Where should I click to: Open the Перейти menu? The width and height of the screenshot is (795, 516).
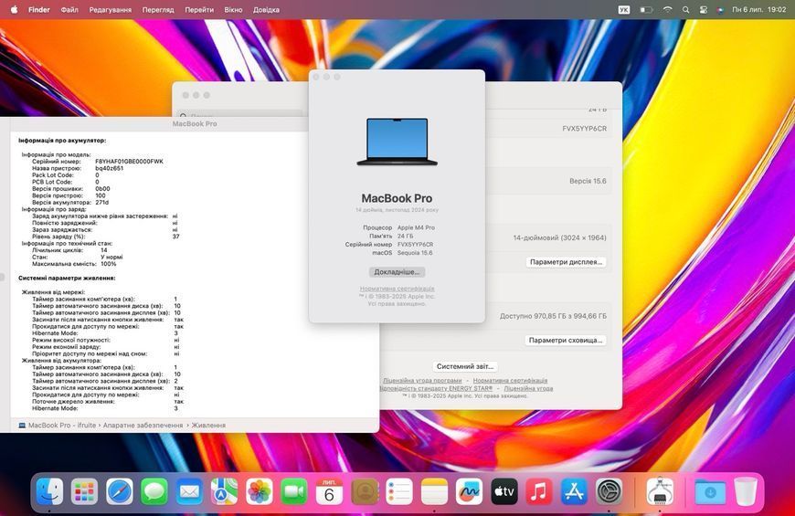(x=199, y=9)
